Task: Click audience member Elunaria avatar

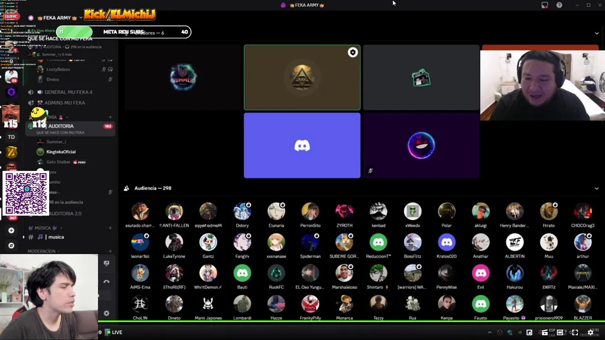Action: pyautogui.click(x=276, y=212)
